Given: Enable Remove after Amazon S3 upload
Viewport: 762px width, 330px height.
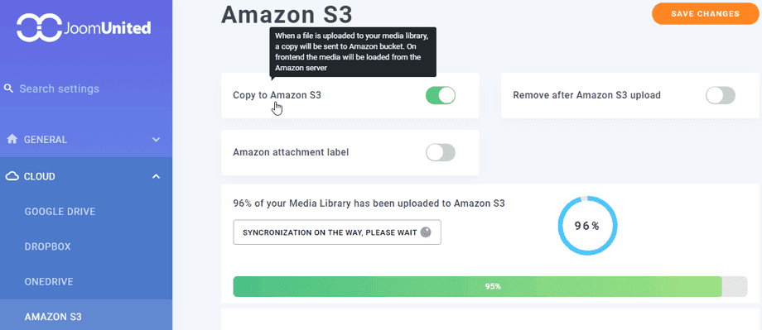Looking at the screenshot, I should pyautogui.click(x=721, y=95).
